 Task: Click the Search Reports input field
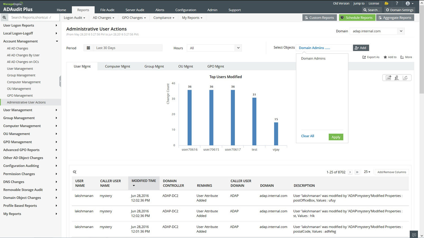34,17
